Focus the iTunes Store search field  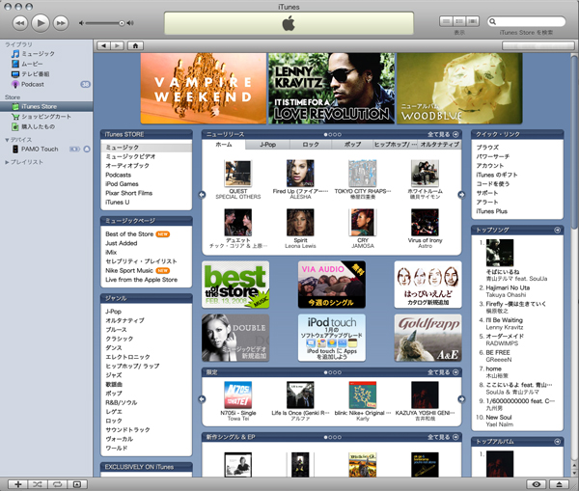pyautogui.click(x=526, y=21)
